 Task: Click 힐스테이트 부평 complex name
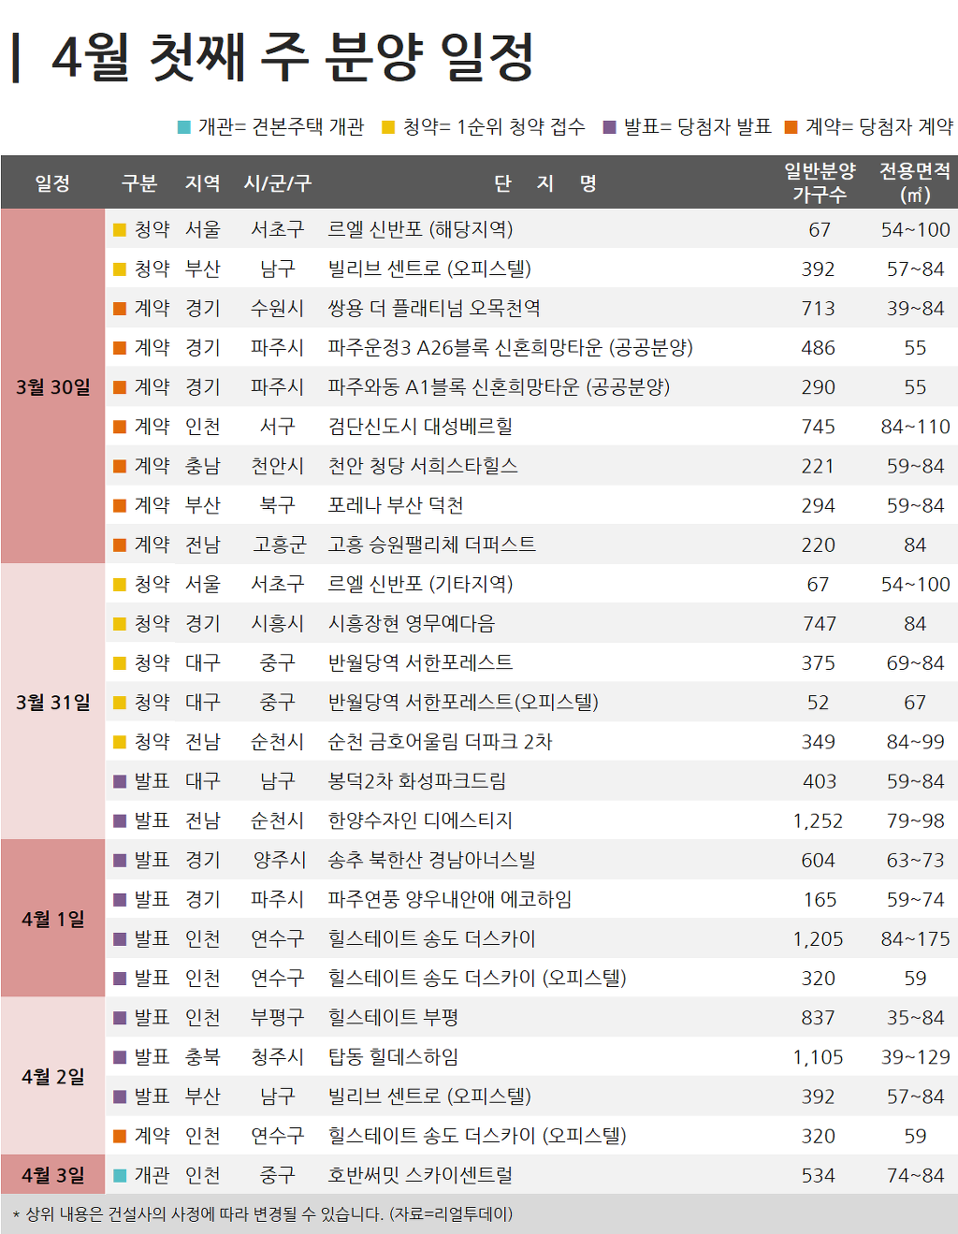(393, 1017)
